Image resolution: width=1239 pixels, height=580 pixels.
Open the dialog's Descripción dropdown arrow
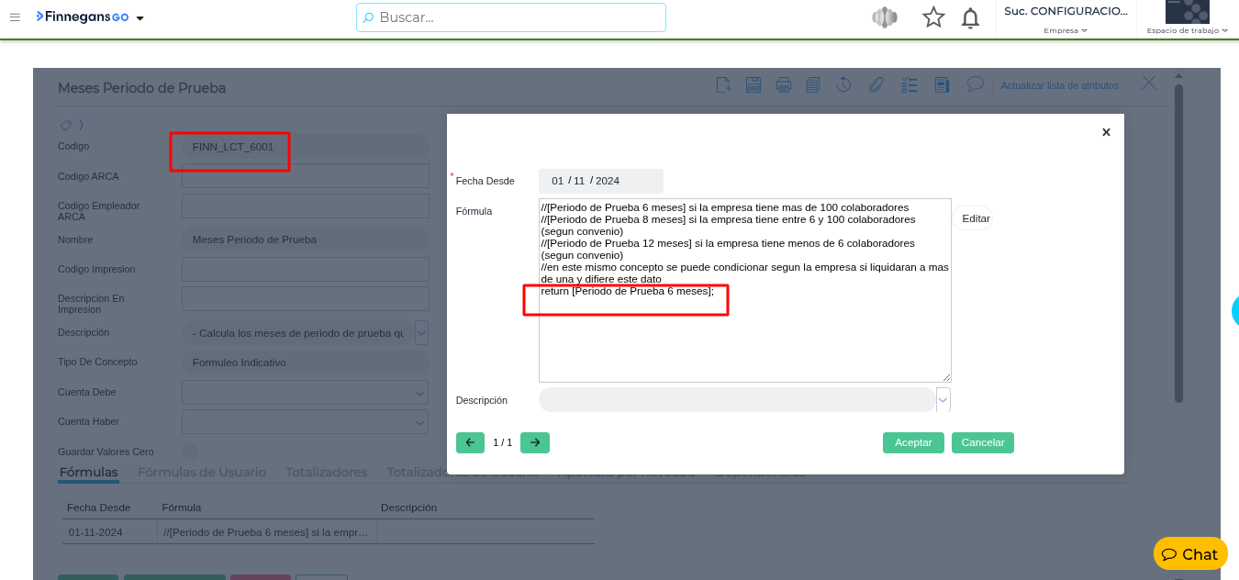click(943, 400)
